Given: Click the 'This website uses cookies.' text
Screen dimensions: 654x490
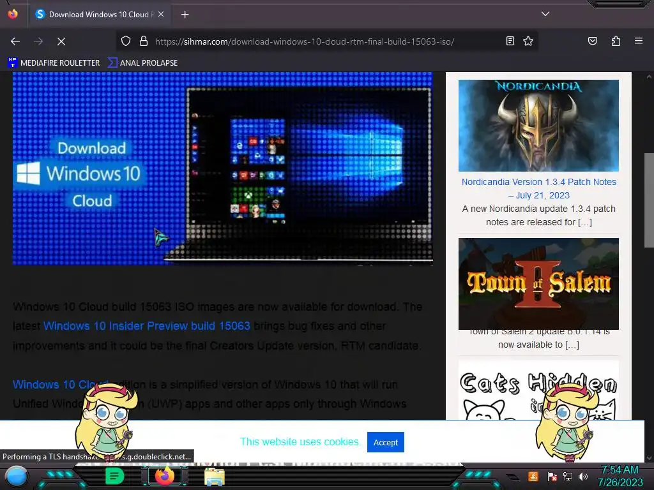Looking at the screenshot, I should tap(300, 442).
